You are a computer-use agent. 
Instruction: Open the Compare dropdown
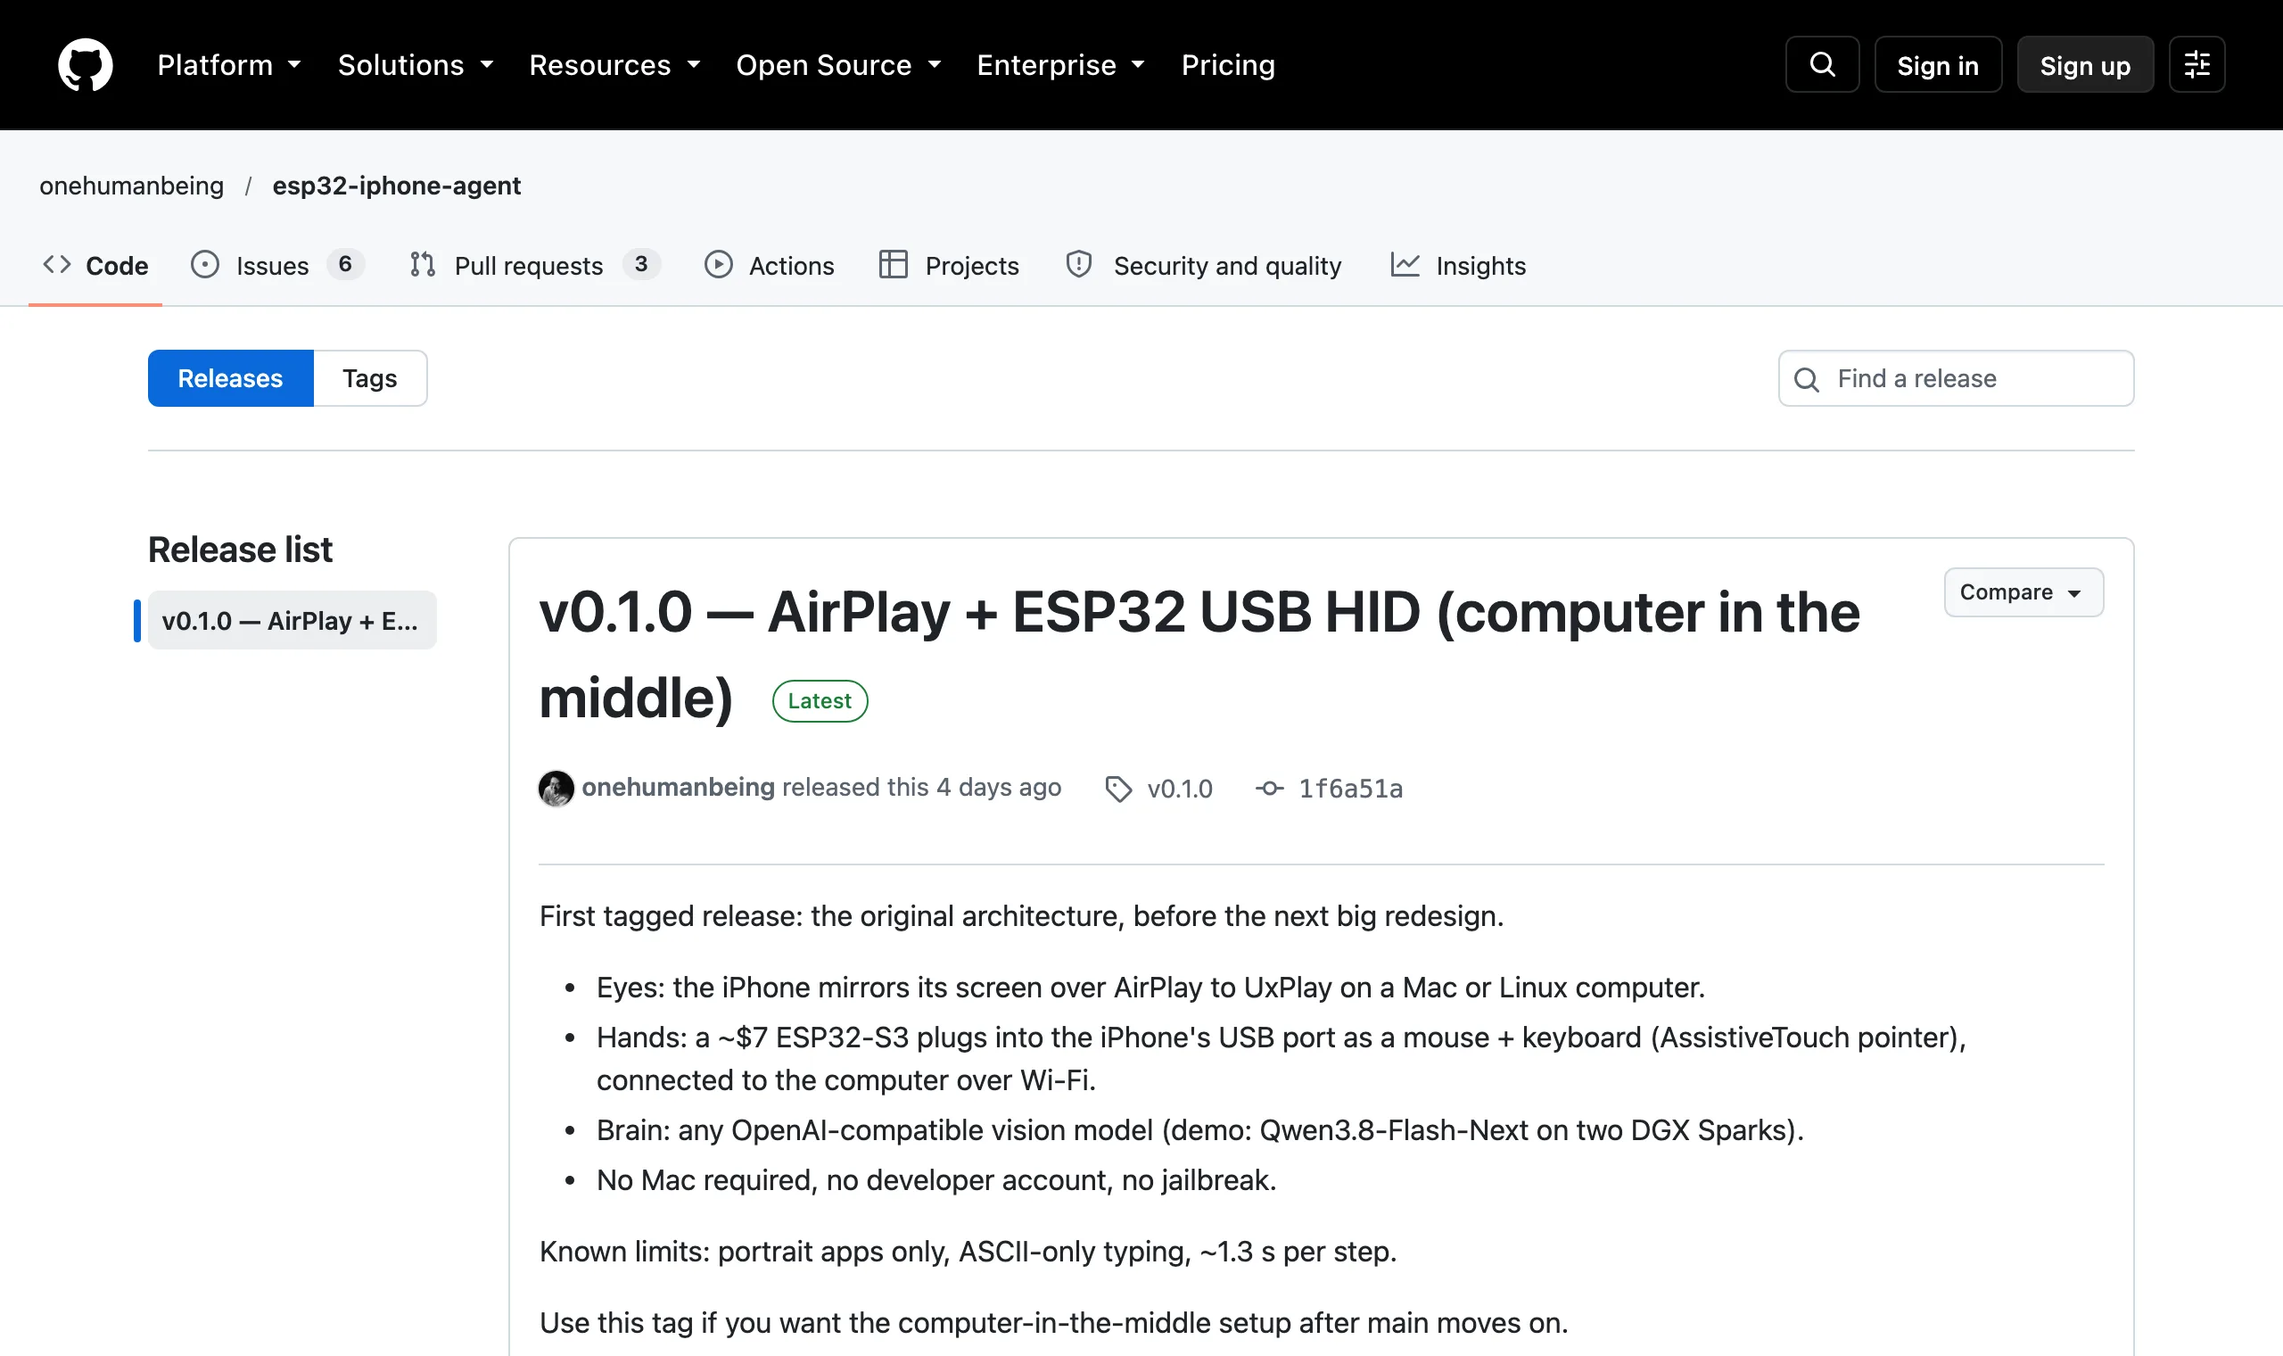click(x=2023, y=593)
